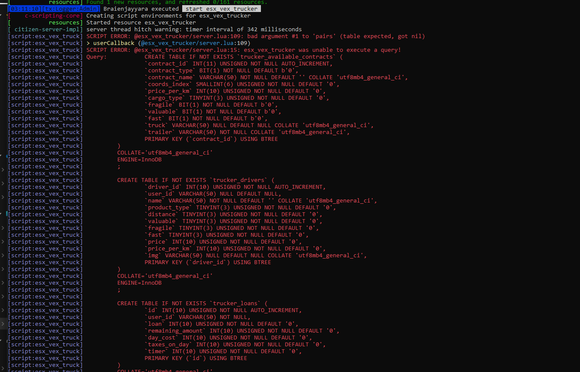
Task: Click the `fast` BIT(1) column line
Action: [x=206, y=119]
